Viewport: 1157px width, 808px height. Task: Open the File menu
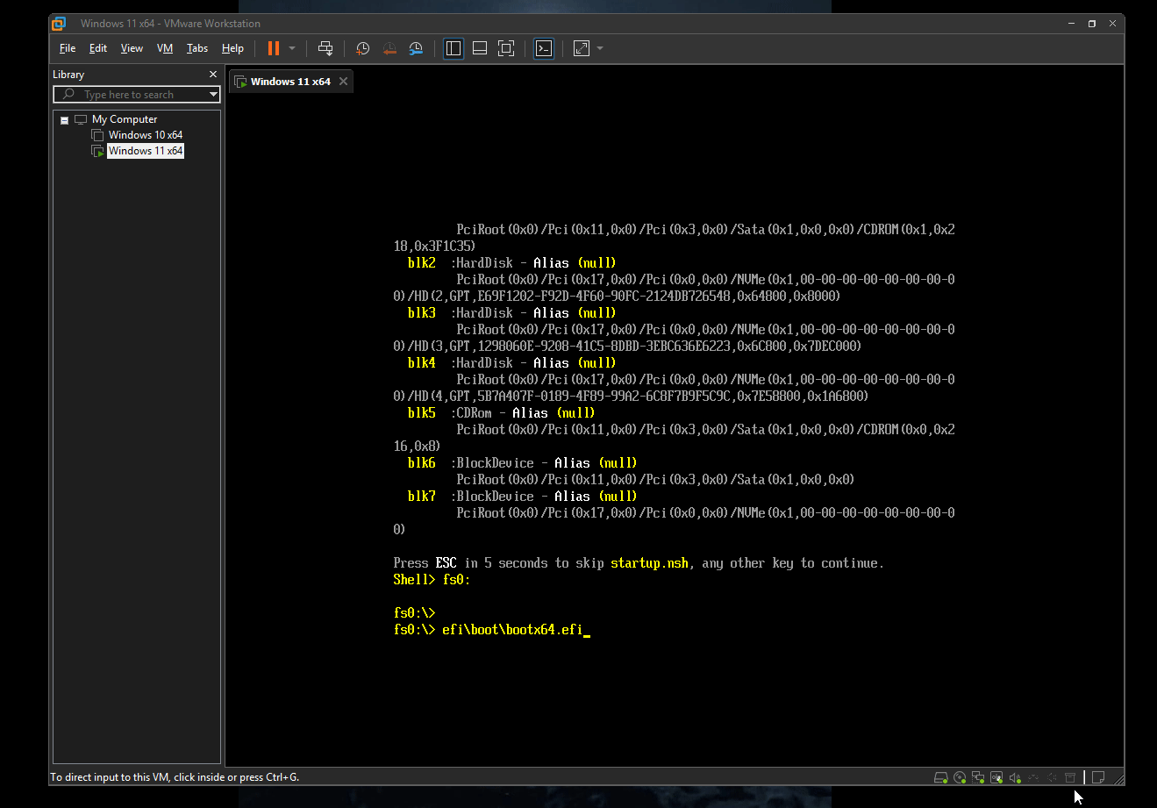click(68, 48)
